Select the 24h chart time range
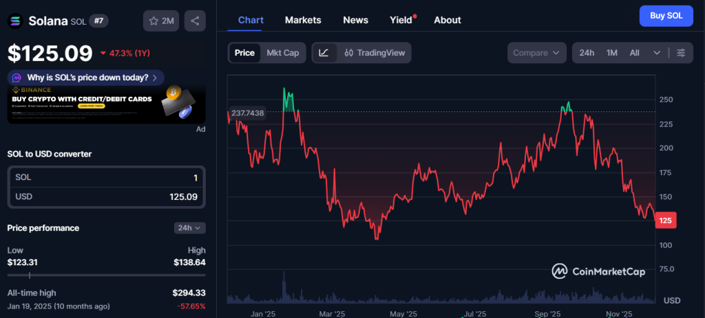705x318 pixels. (587, 53)
